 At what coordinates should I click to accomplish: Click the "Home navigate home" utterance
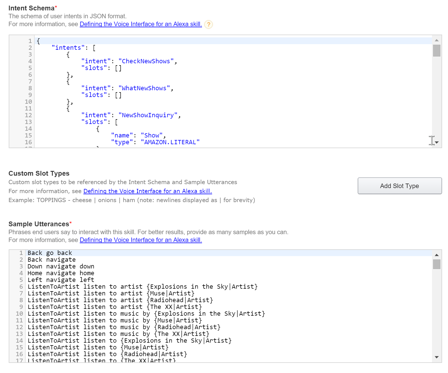click(61, 273)
